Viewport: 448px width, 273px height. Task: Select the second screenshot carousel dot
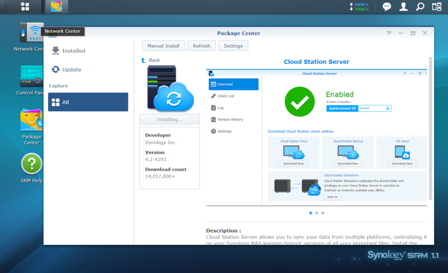point(317,213)
